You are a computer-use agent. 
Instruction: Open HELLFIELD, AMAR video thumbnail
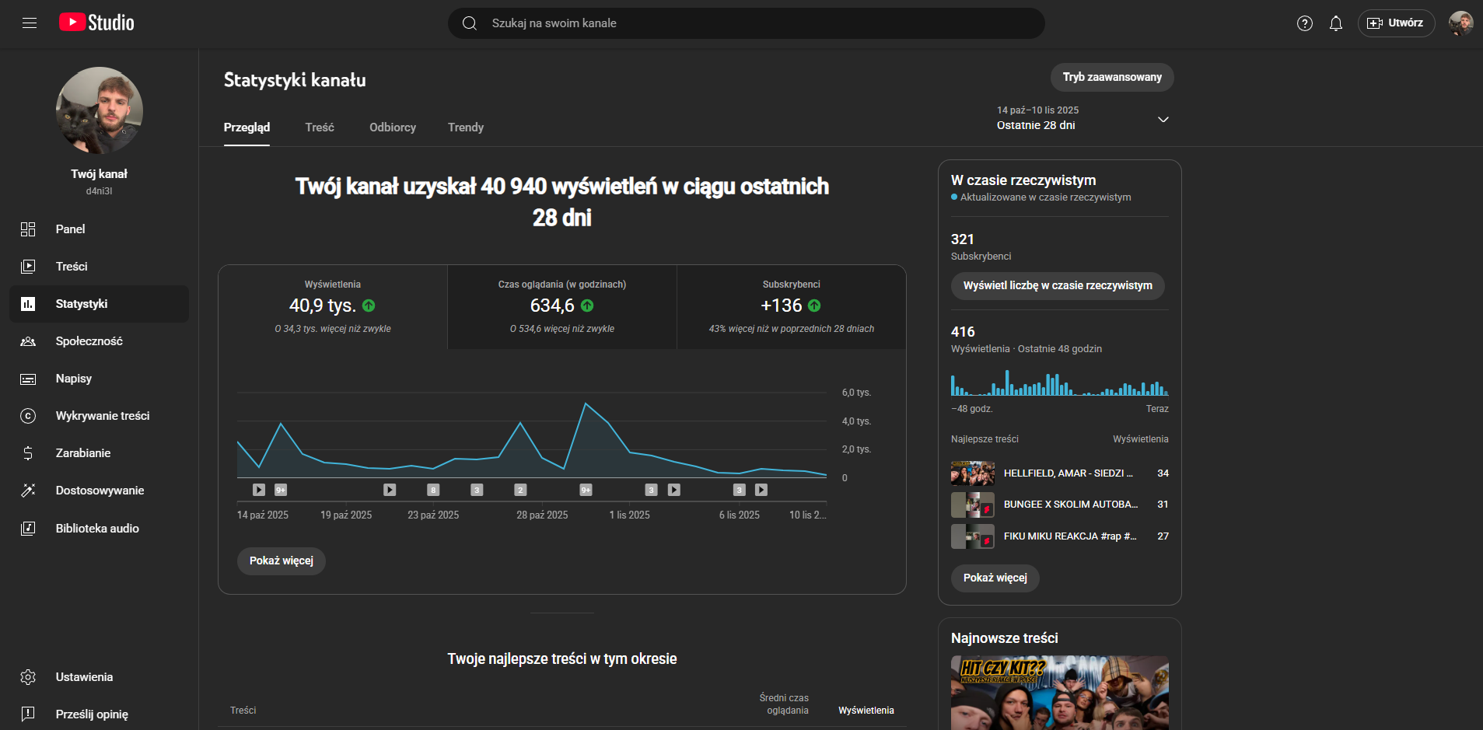point(972,473)
